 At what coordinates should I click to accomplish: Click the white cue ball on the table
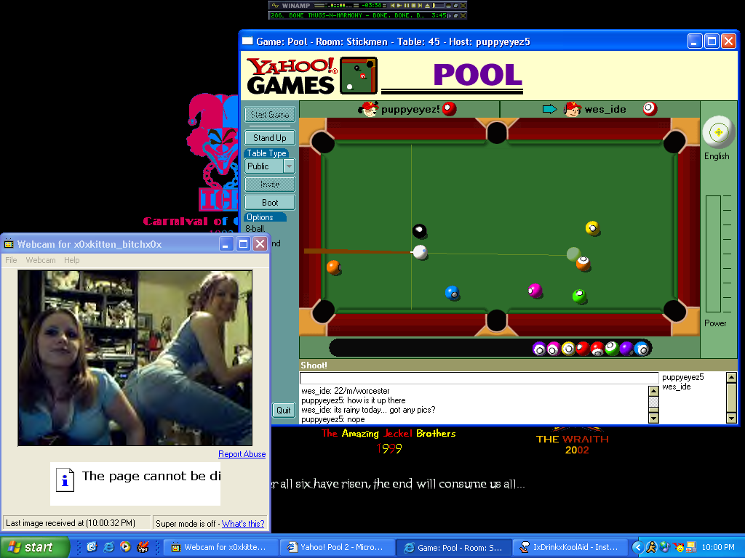(x=420, y=252)
